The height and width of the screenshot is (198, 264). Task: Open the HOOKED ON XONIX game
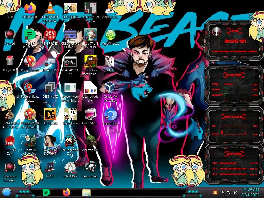(x=90, y=12)
